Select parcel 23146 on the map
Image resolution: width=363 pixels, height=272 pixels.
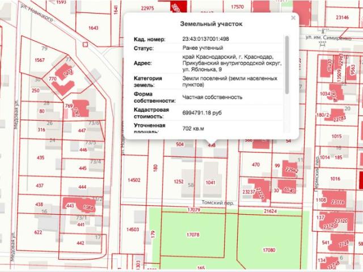pos(342,18)
